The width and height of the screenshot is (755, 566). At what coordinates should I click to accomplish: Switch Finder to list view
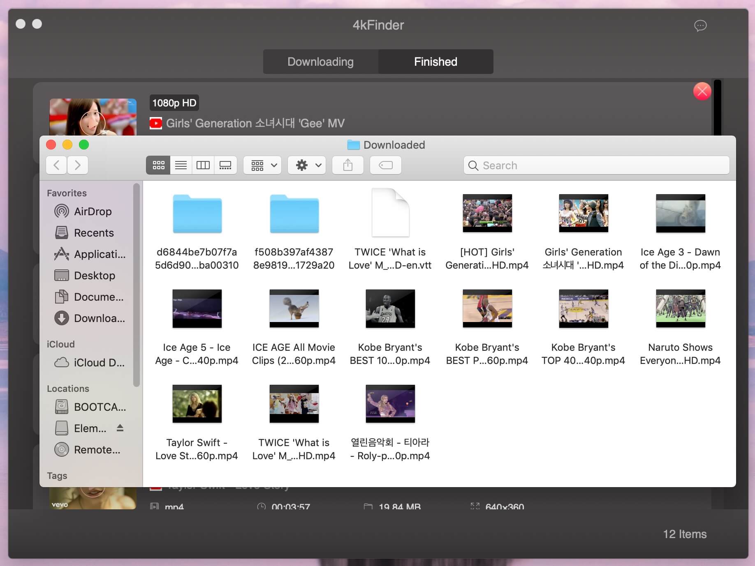(181, 165)
